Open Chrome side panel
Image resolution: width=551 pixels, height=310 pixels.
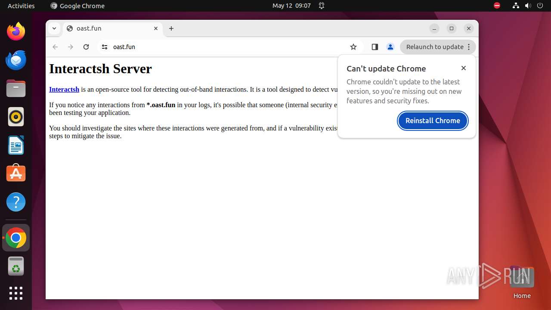coord(375,47)
